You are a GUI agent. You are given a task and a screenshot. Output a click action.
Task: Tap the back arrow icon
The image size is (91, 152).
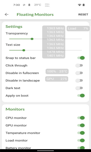pyautogui.click(x=7, y=14)
